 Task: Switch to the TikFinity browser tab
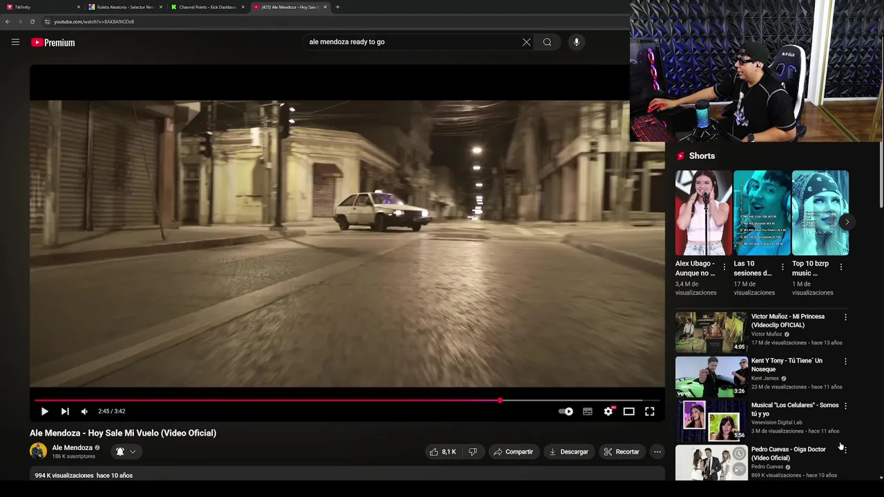click(41, 7)
